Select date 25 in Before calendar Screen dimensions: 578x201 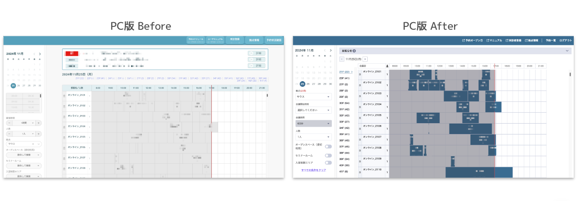tap(13, 85)
